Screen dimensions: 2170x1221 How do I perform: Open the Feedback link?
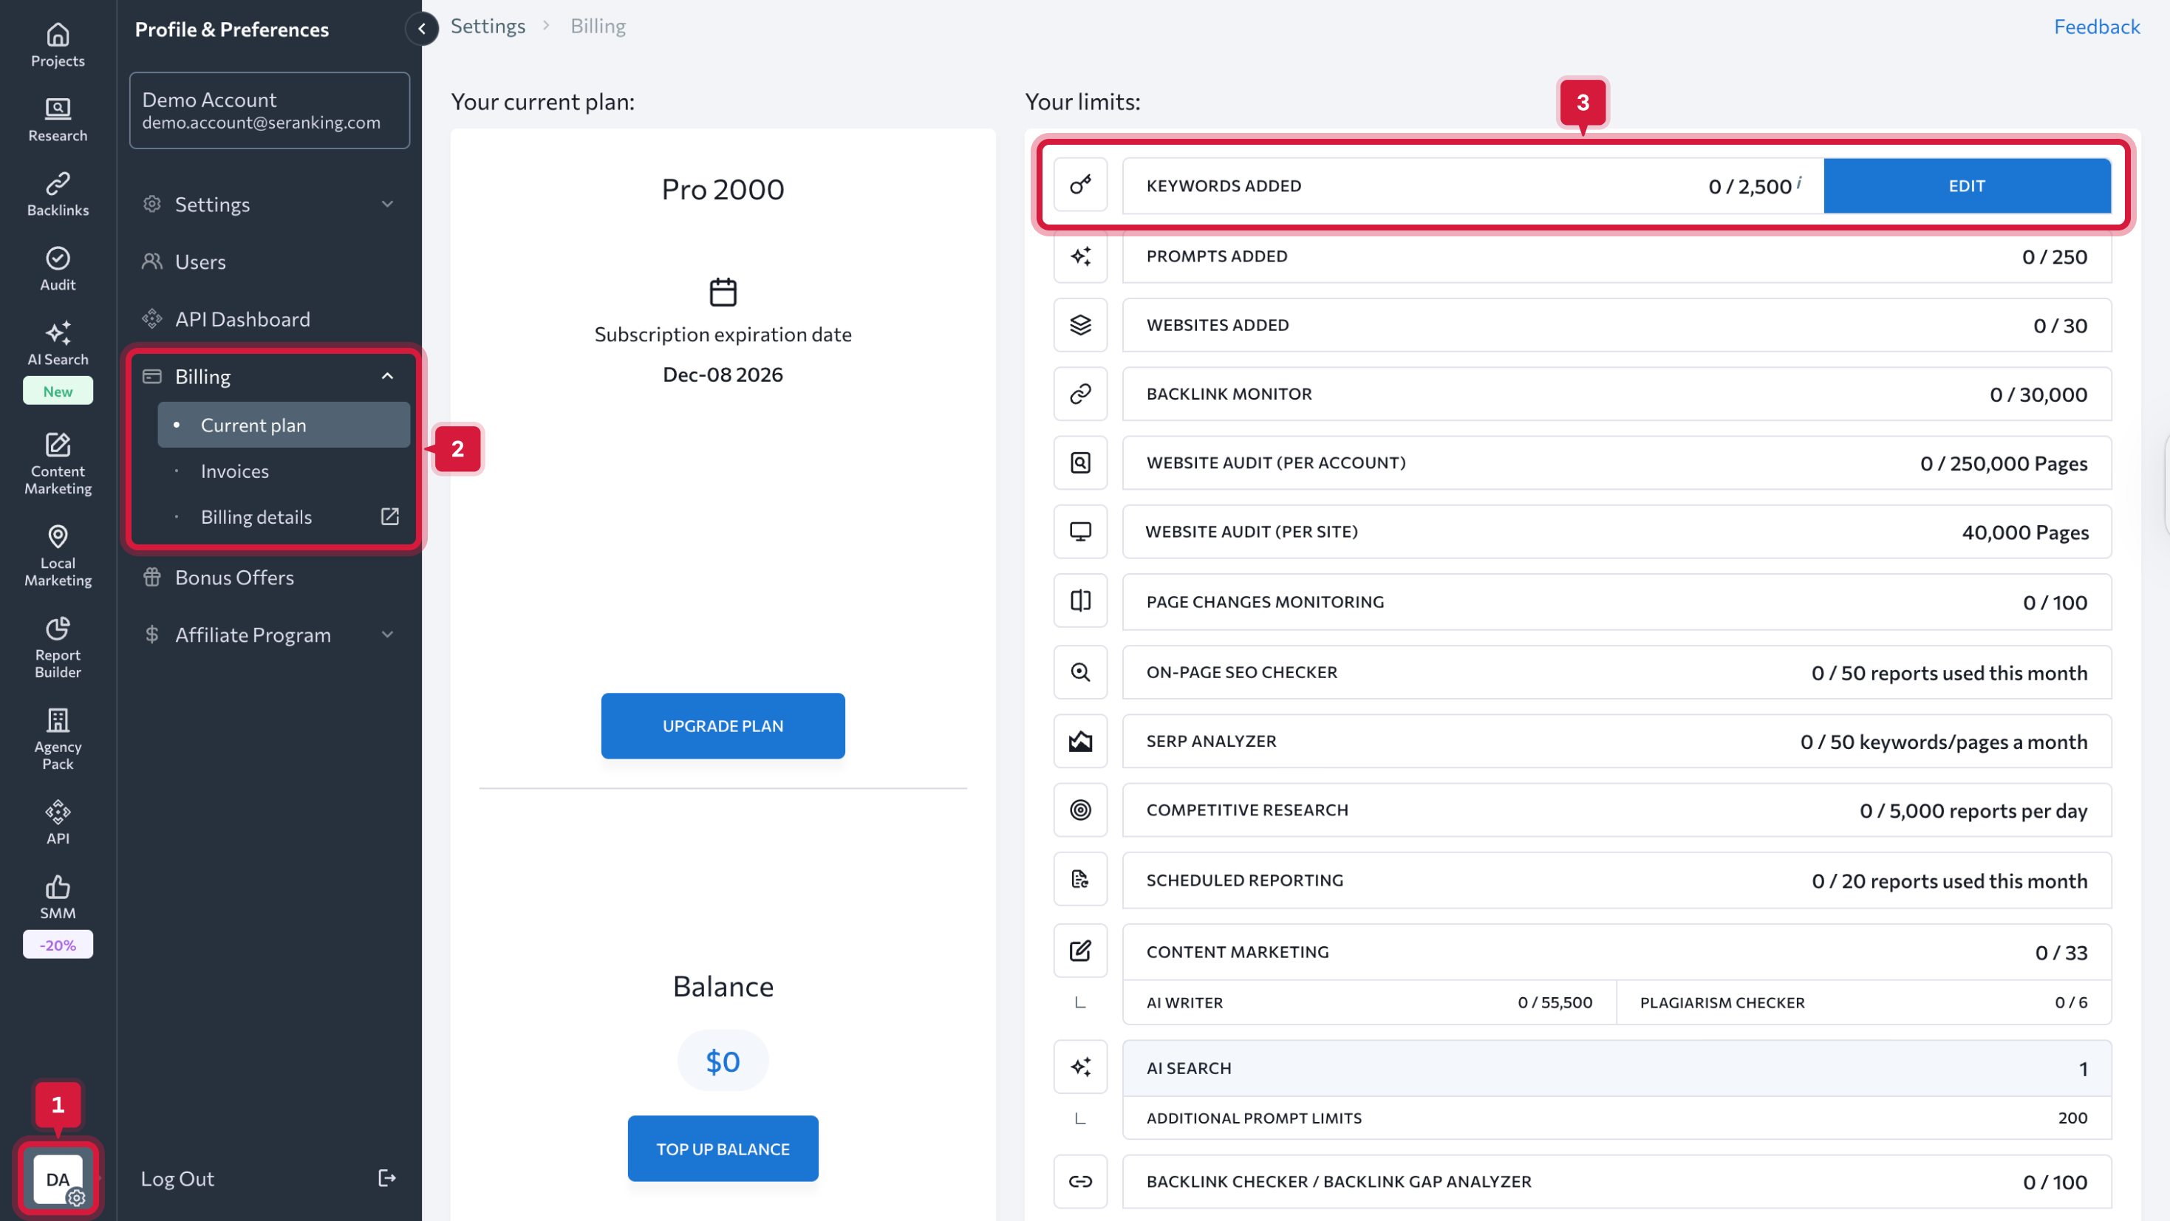pyautogui.click(x=2096, y=27)
